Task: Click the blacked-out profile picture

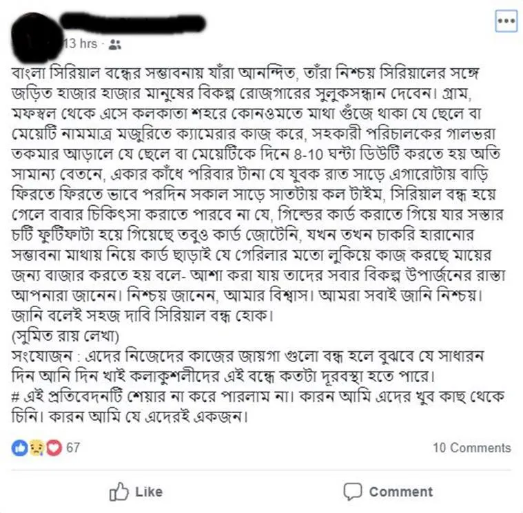Action: pyautogui.click(x=37, y=37)
